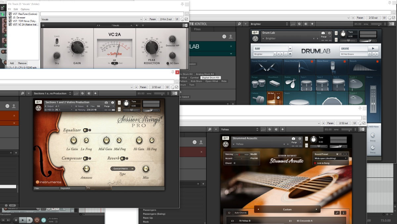Open the Bongo drum pad in Drum Lab
Screen dimensions: 397x224
click(x=259, y=83)
